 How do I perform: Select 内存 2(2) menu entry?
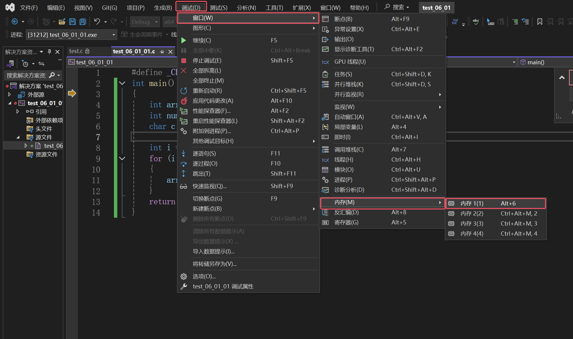coord(496,214)
